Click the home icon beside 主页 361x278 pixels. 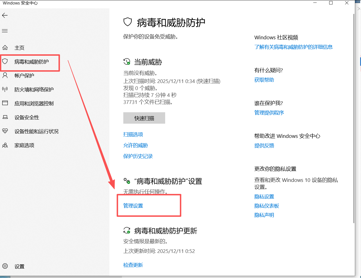click(x=5, y=47)
